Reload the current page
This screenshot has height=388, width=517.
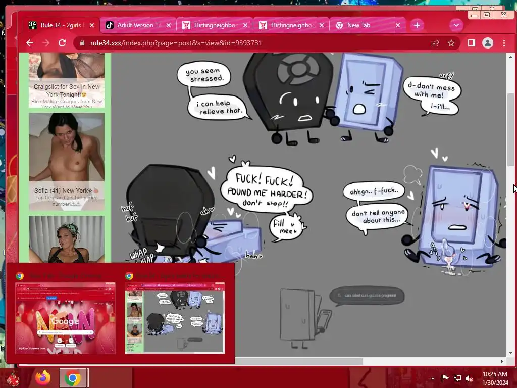click(62, 43)
